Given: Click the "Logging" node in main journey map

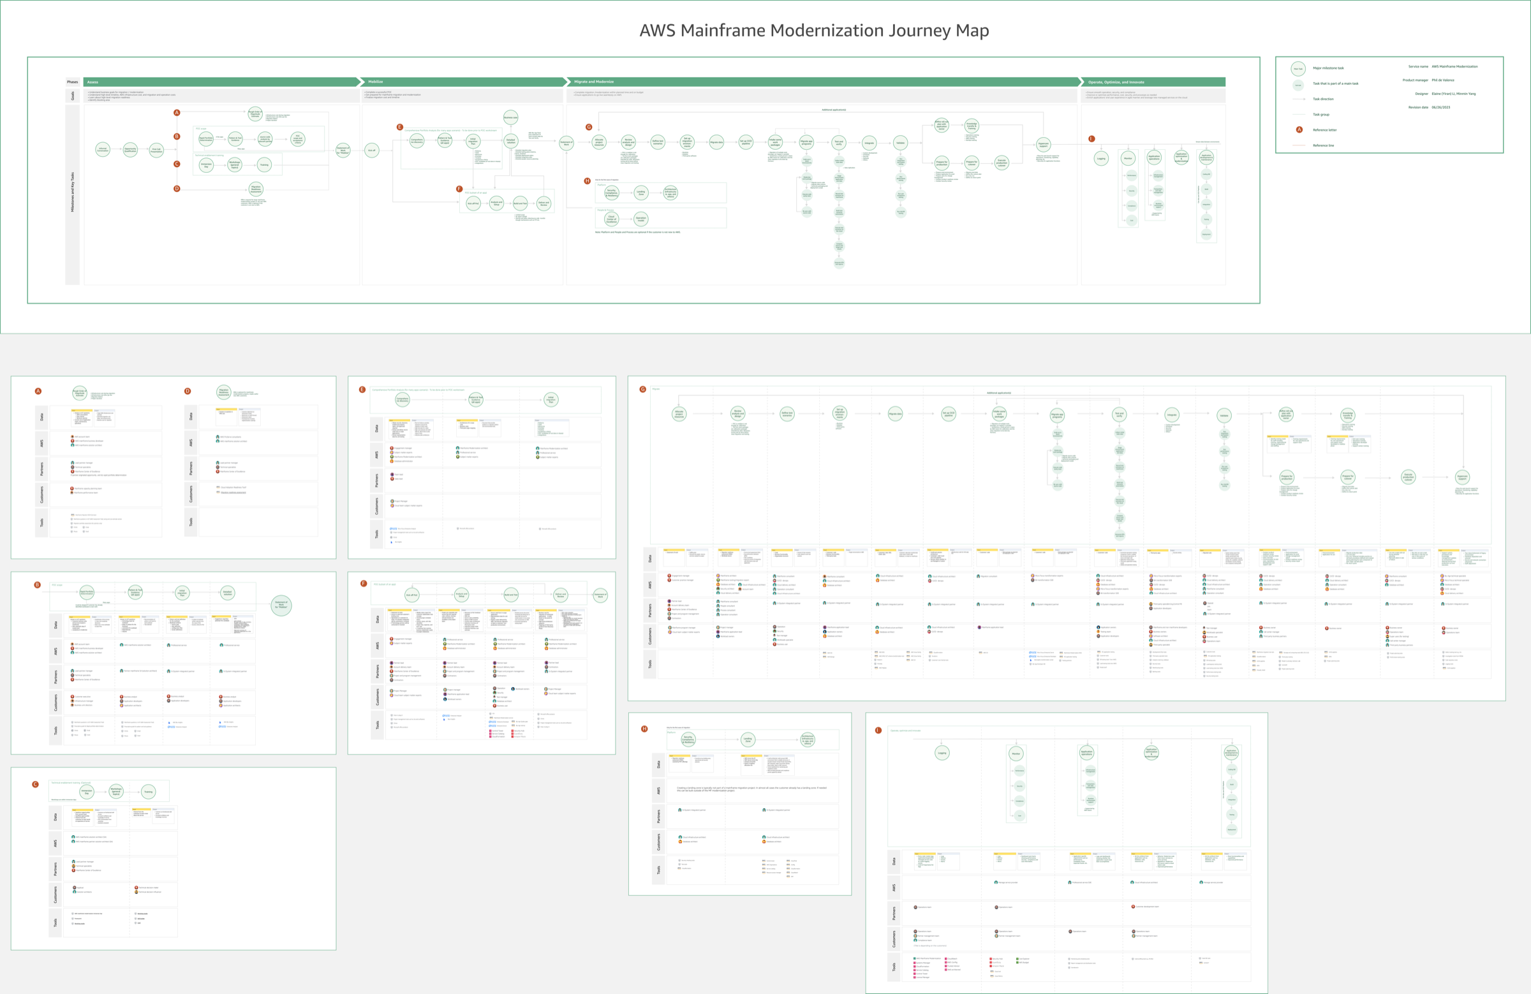Looking at the screenshot, I should [x=1101, y=158].
